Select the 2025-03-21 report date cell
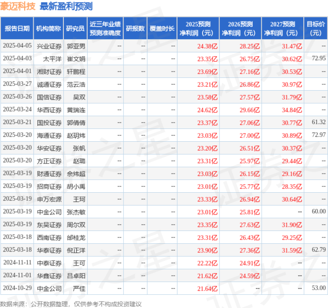Viewport: 328px width, 308px height. (x=17, y=122)
